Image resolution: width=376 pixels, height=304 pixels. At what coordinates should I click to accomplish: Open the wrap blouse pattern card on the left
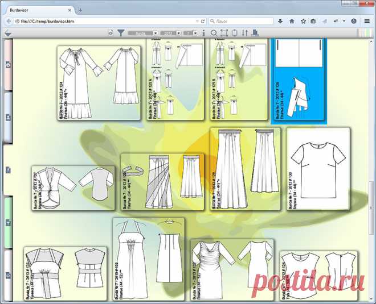coord(73,188)
